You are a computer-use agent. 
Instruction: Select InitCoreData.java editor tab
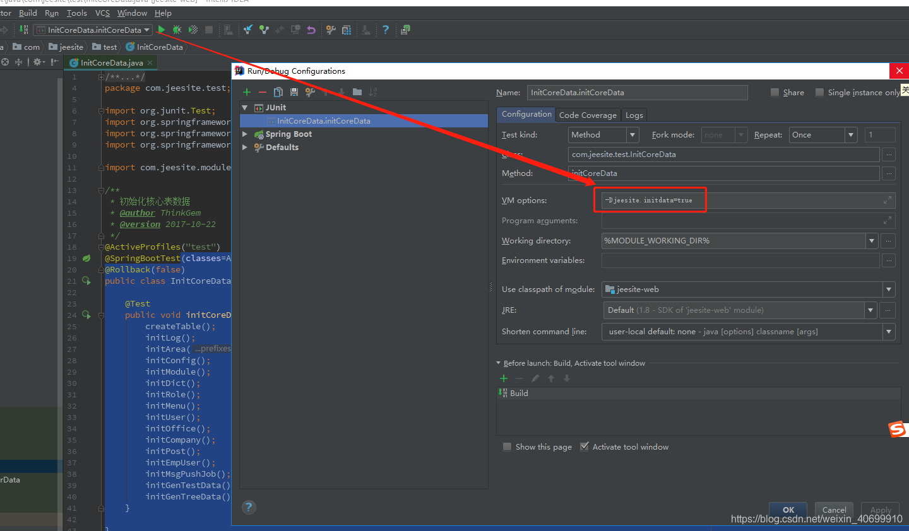111,62
